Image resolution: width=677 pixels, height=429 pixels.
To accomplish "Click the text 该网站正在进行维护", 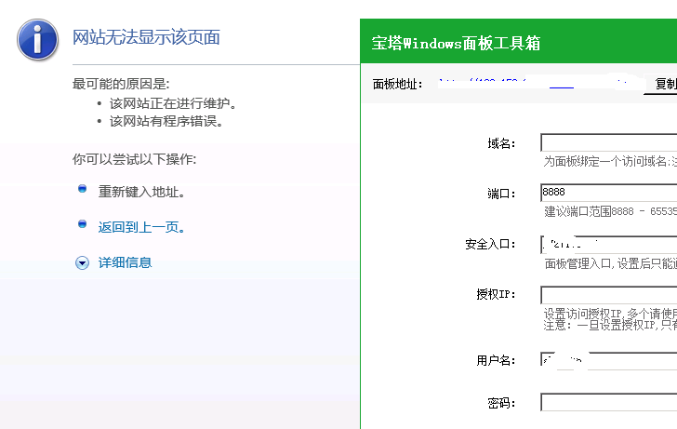I will coord(173,103).
